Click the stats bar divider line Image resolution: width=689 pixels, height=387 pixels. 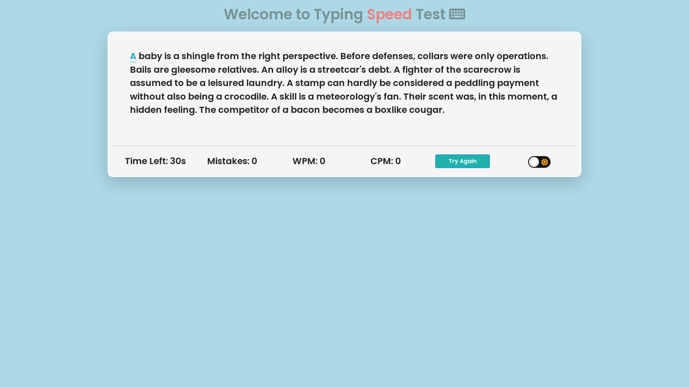344,146
